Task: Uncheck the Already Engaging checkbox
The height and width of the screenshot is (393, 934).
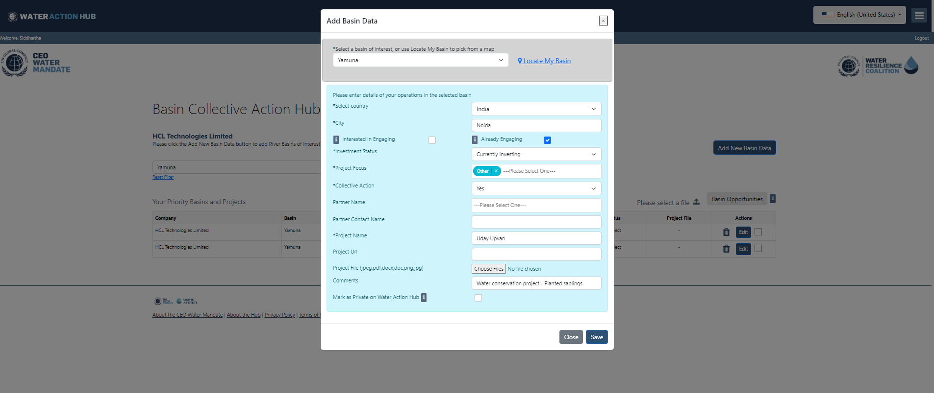Action: (x=547, y=140)
